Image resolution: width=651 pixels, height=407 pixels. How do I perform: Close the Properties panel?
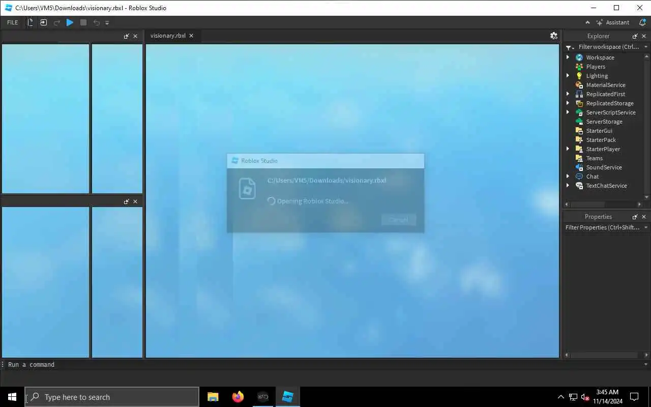pyautogui.click(x=644, y=217)
